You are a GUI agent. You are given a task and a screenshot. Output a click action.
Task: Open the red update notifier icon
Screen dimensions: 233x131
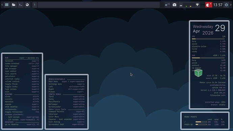[209, 5]
